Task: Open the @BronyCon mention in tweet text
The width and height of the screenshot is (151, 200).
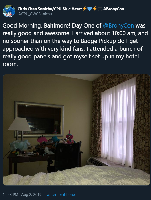Action: pyautogui.click(x=118, y=25)
